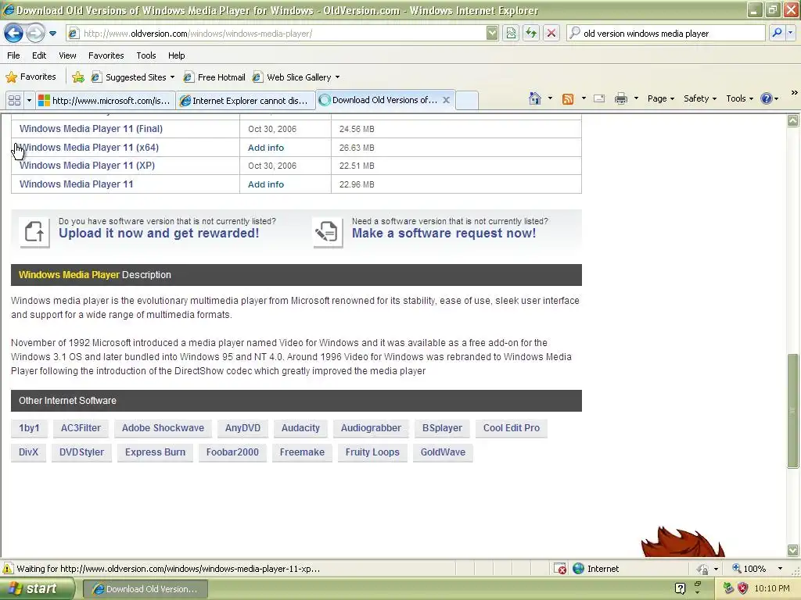Open the Tools command bar menu

739,99
